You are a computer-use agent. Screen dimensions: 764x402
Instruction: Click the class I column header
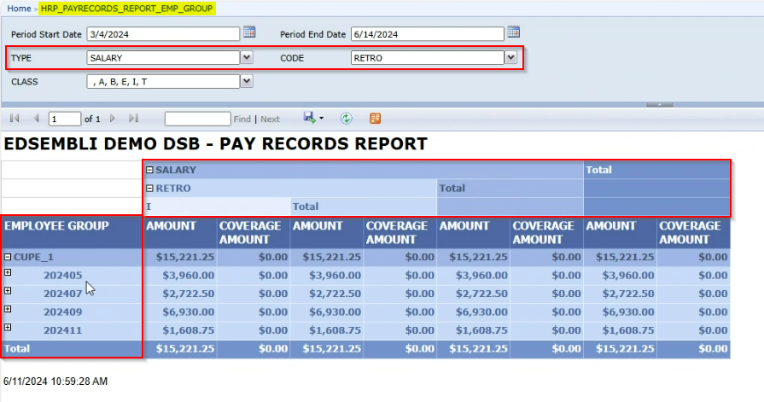coord(149,207)
